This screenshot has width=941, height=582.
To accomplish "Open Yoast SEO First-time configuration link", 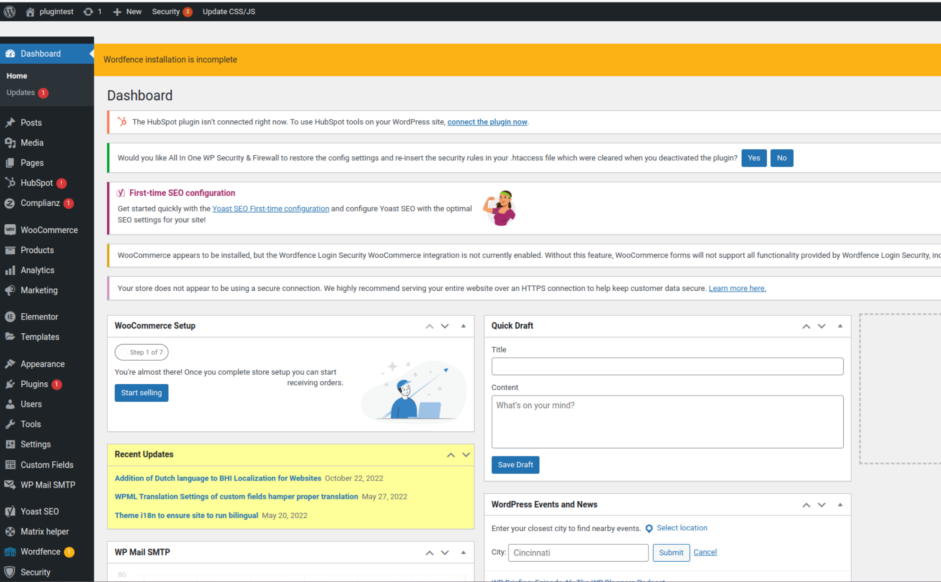I will [271, 209].
